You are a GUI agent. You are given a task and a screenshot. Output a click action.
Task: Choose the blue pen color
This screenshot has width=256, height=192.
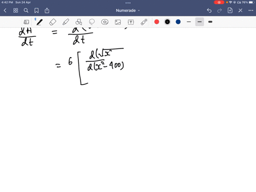pos(178,22)
